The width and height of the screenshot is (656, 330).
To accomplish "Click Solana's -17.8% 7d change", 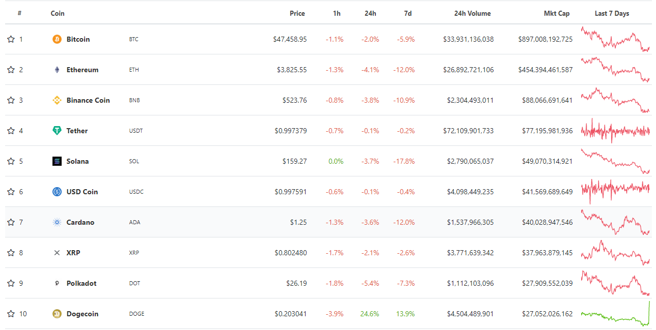I will (404, 161).
